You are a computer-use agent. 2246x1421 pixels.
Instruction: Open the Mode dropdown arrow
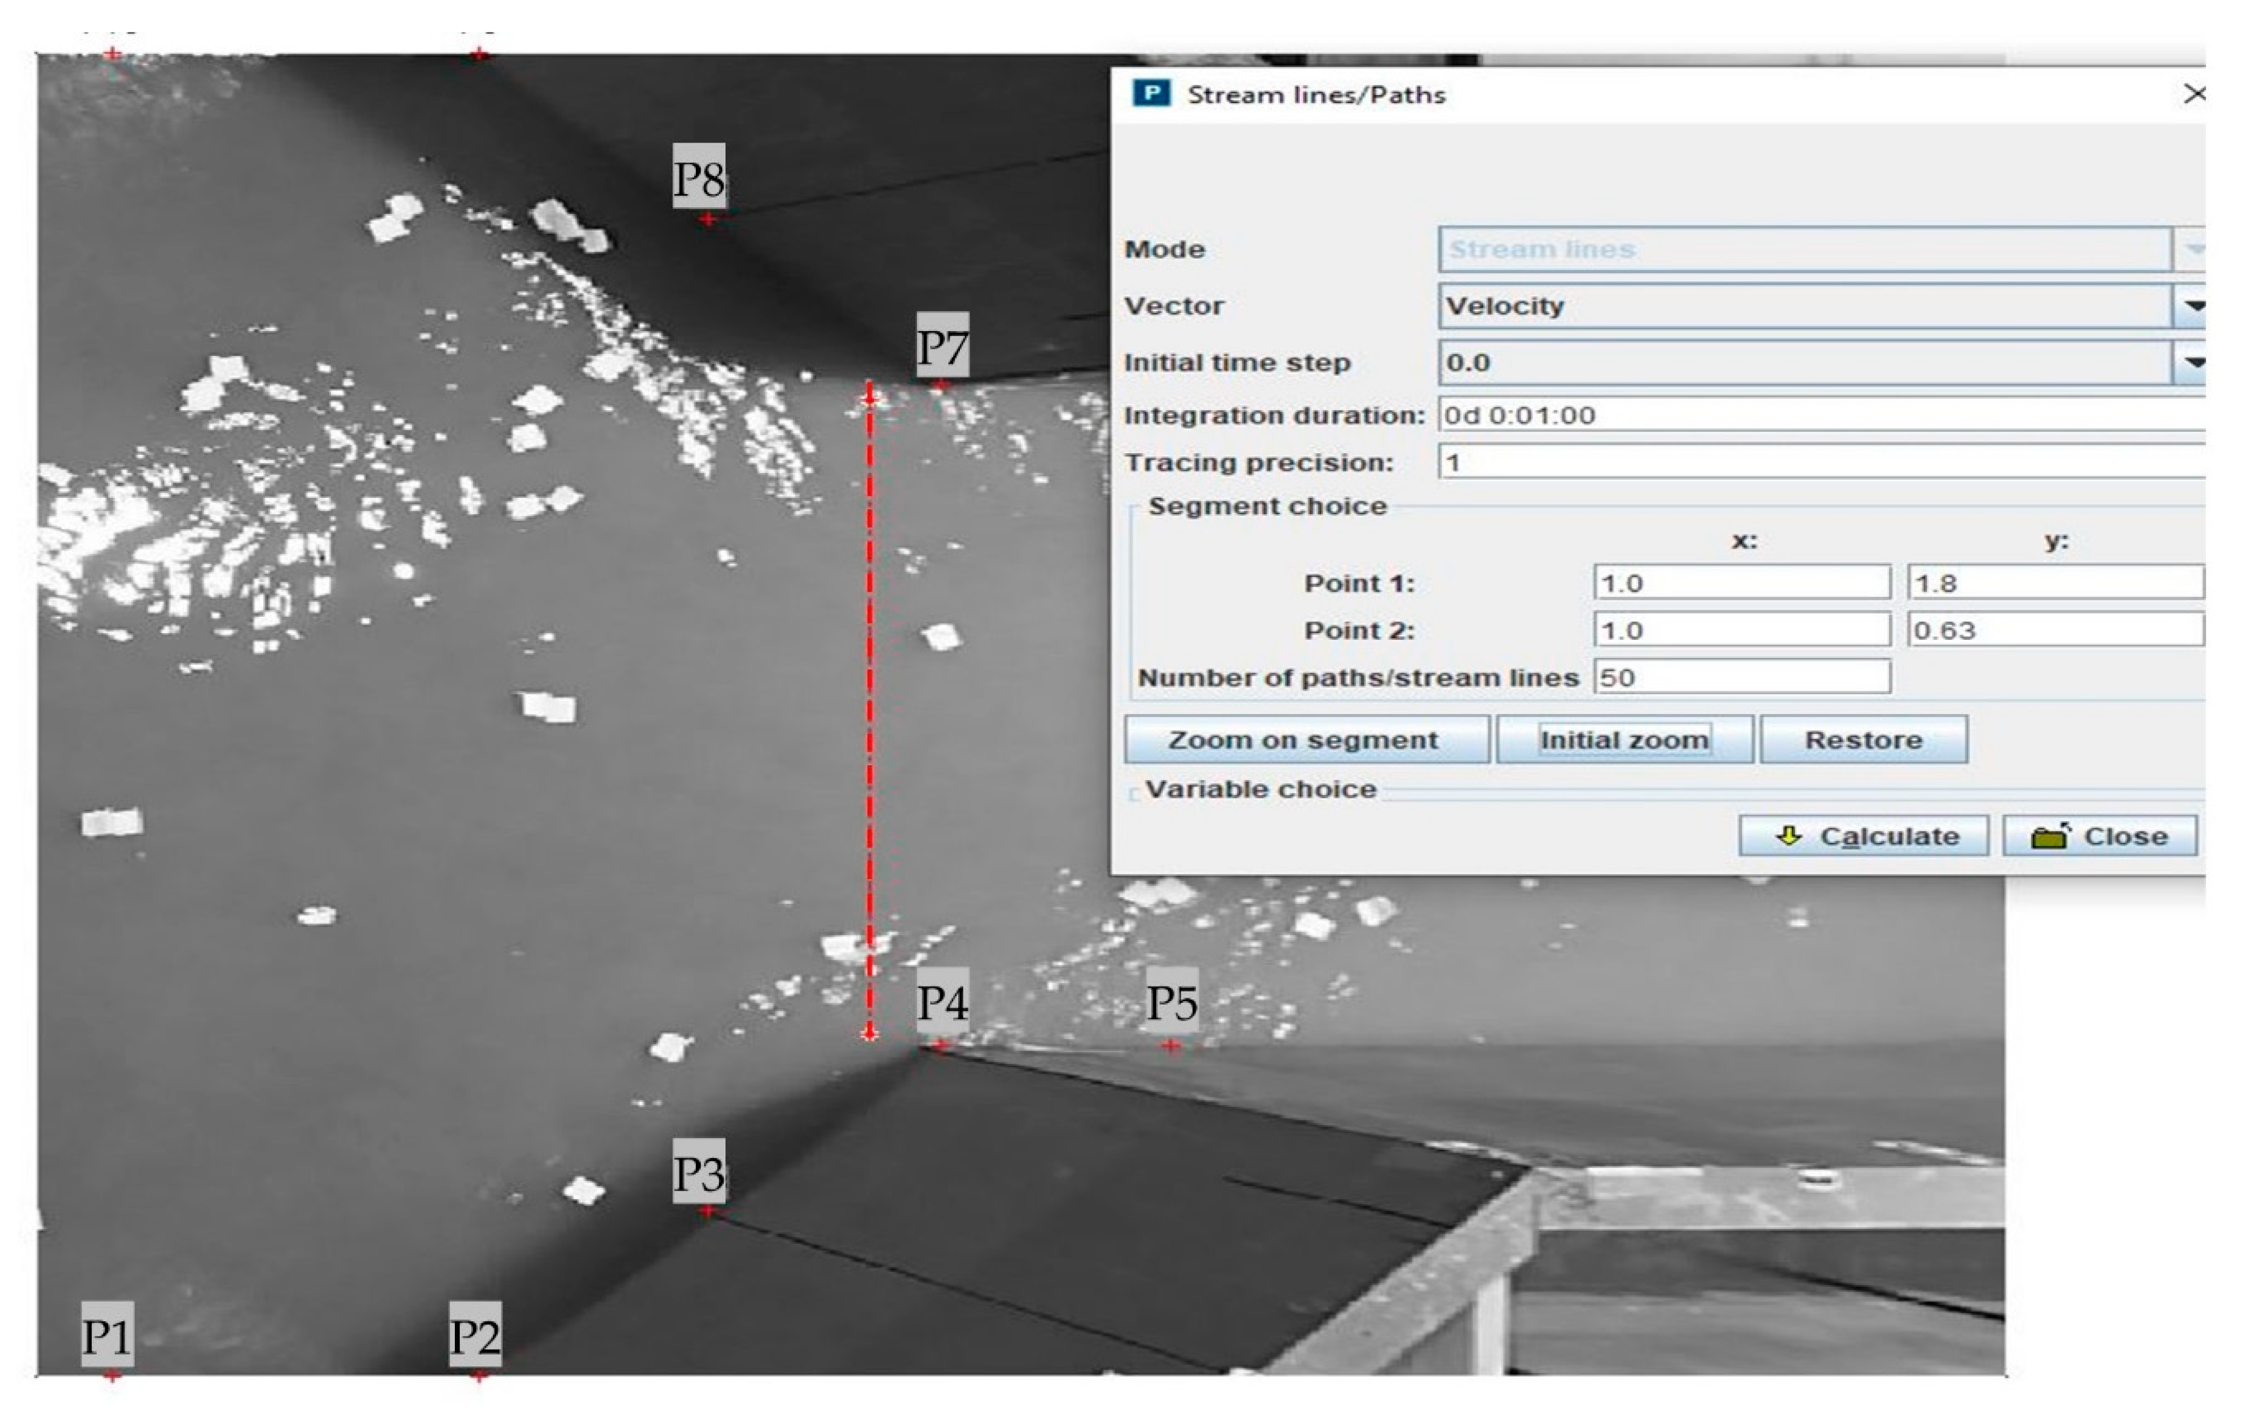coord(2193,249)
